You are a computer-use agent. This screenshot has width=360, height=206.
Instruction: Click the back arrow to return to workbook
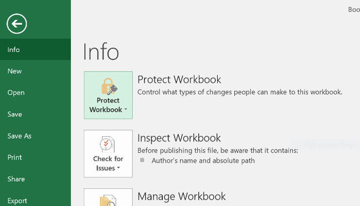[x=17, y=24]
